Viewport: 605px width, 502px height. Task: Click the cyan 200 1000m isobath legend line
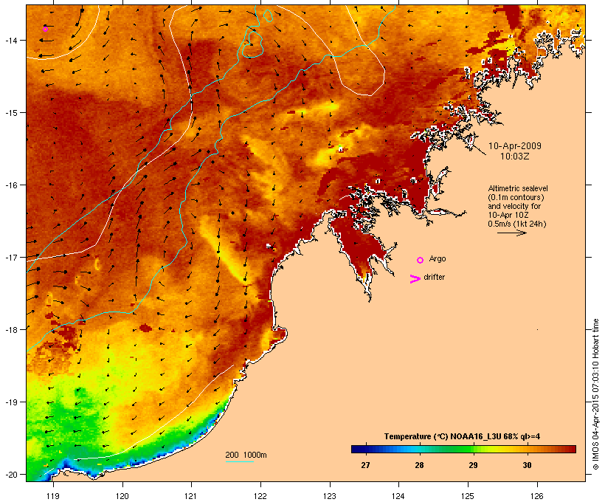pyautogui.click(x=240, y=461)
